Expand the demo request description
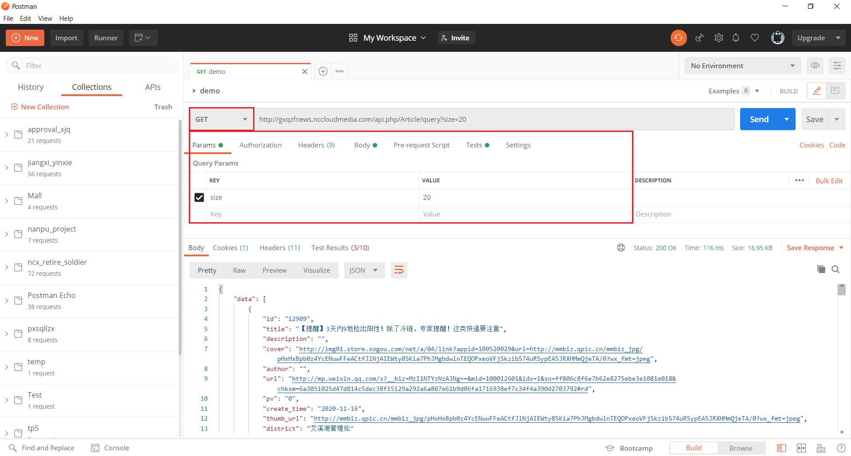The width and height of the screenshot is (851, 456). (194, 91)
